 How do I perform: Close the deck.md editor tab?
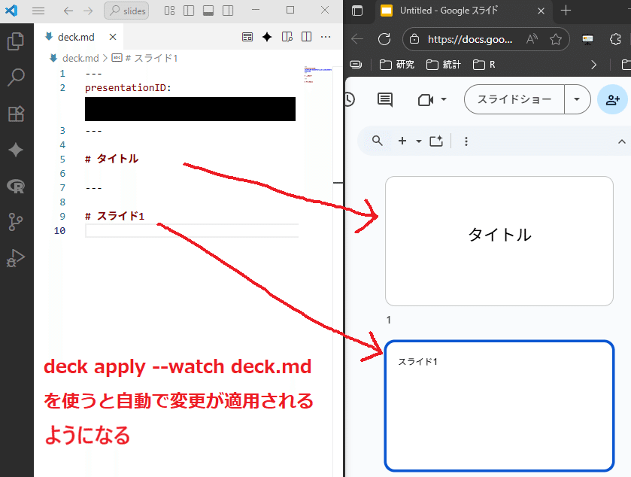pos(113,37)
